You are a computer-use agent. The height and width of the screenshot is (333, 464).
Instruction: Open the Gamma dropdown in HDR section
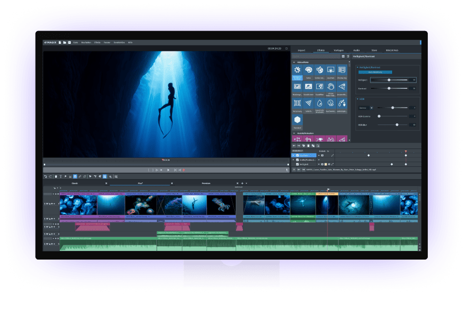click(x=372, y=108)
